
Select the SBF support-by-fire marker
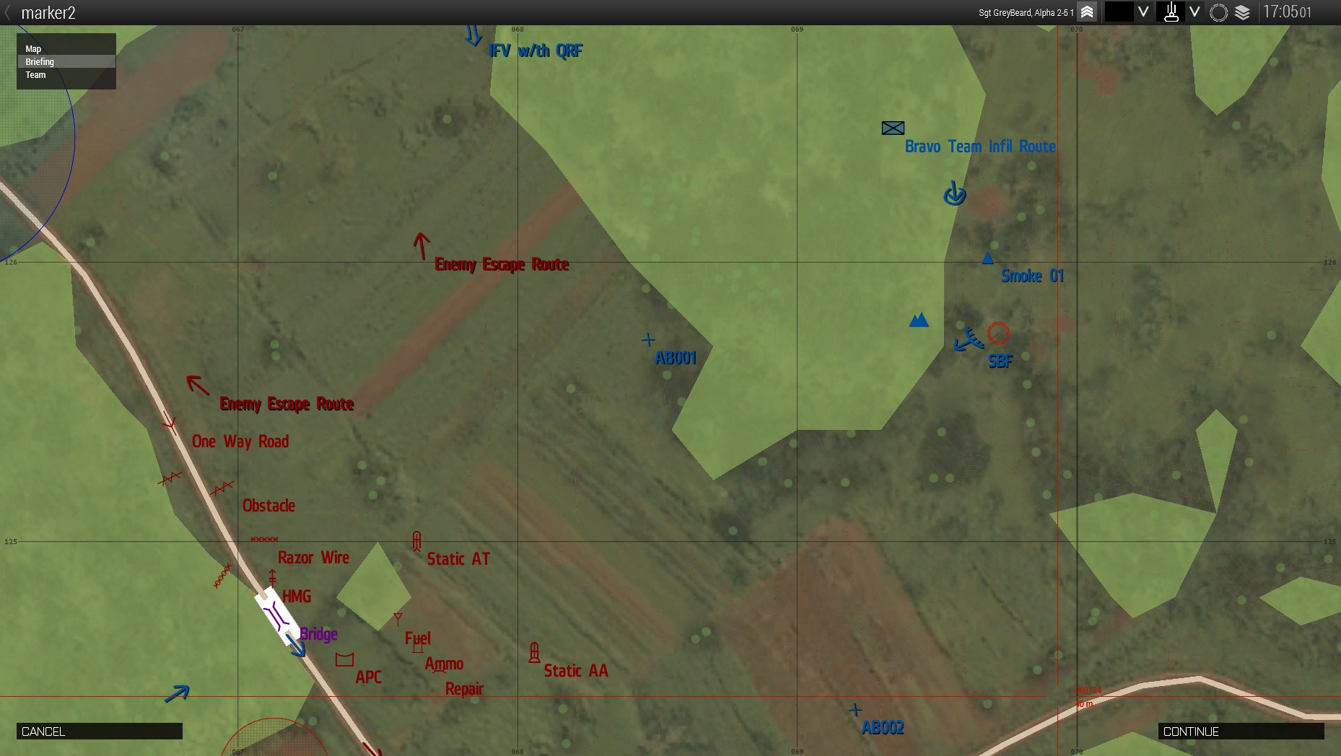click(969, 339)
